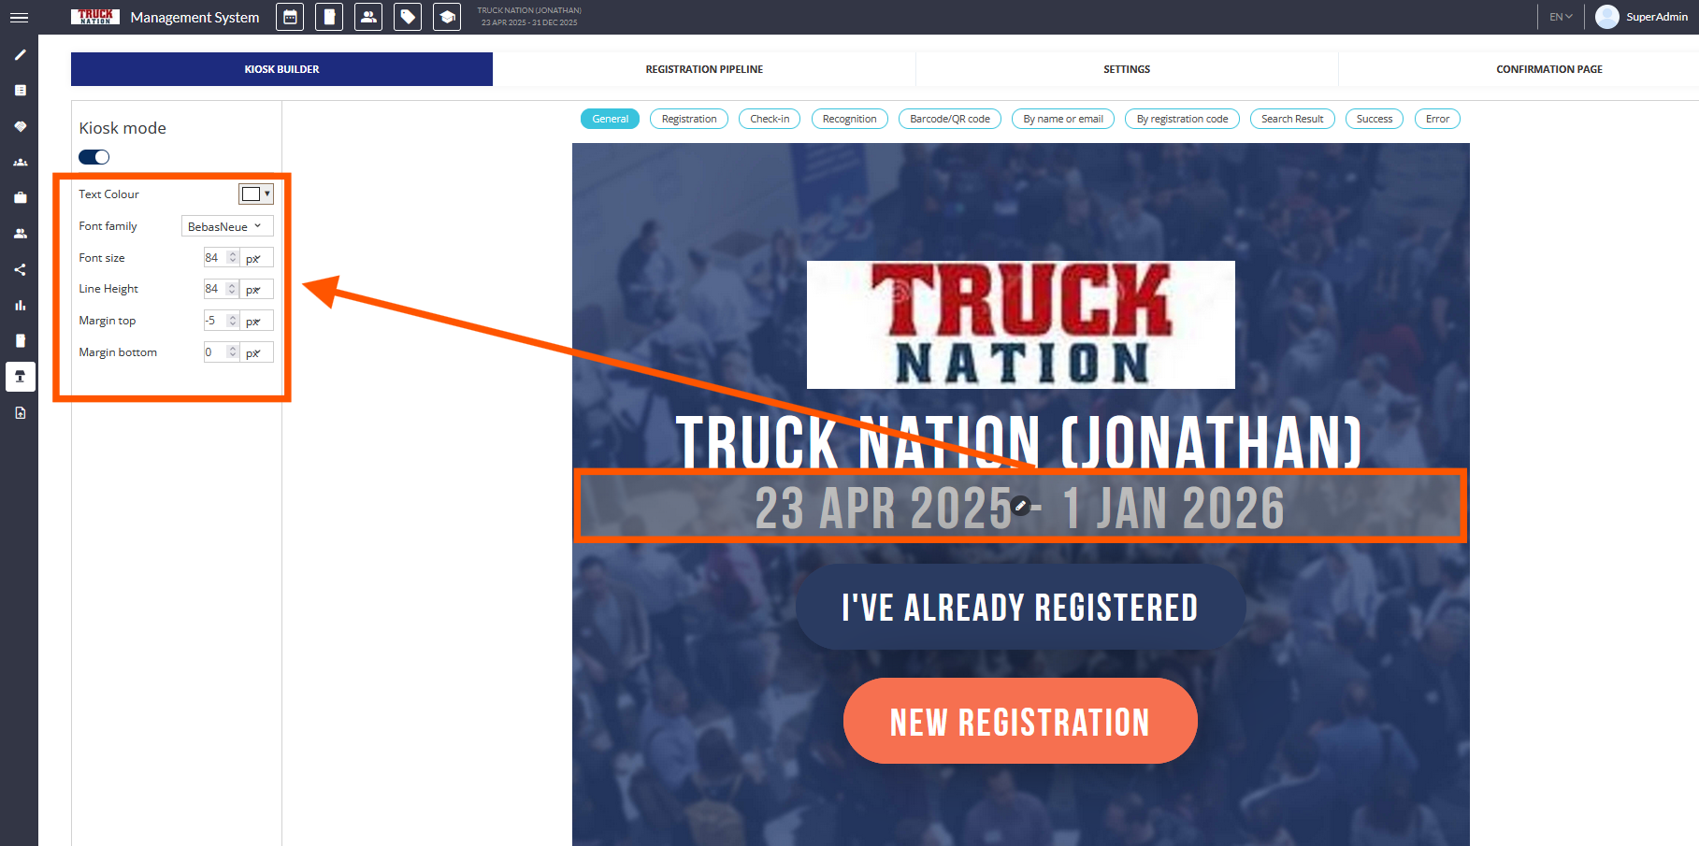1699x846 pixels.
Task: Open the Confirmation Page tab
Action: 1548,69
